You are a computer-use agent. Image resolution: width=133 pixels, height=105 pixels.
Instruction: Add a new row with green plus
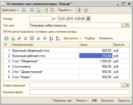pyautogui.click(x=6, y=38)
